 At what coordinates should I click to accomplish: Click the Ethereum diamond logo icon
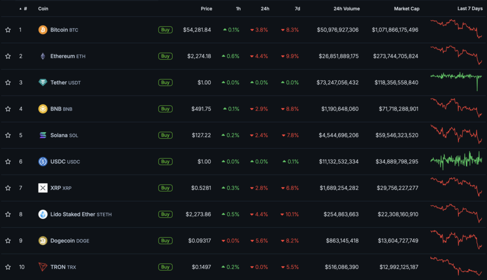coord(43,56)
